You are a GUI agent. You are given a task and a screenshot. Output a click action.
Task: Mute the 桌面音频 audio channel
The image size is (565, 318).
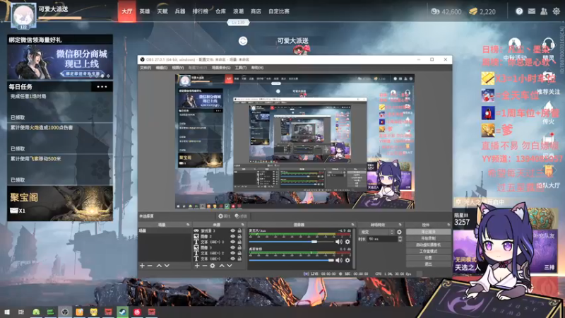339,260
